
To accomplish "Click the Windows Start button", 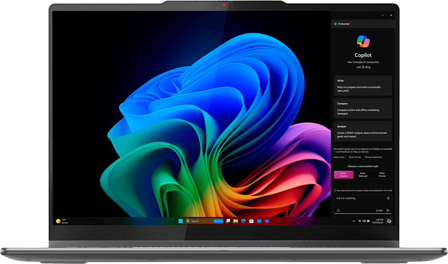I will [x=180, y=221].
